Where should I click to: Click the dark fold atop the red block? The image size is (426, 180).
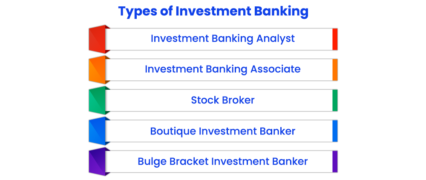click(107, 27)
